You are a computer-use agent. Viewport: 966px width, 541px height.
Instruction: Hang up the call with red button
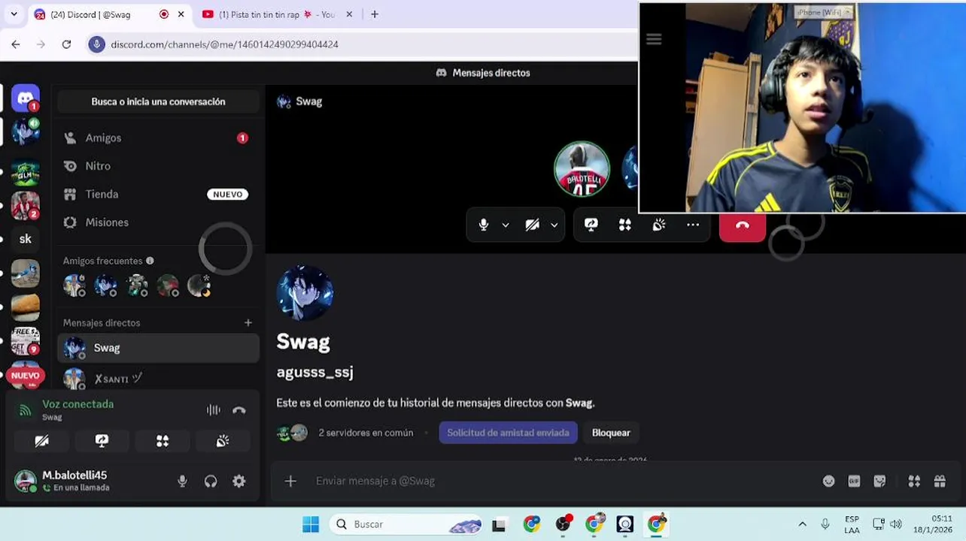pyautogui.click(x=743, y=225)
